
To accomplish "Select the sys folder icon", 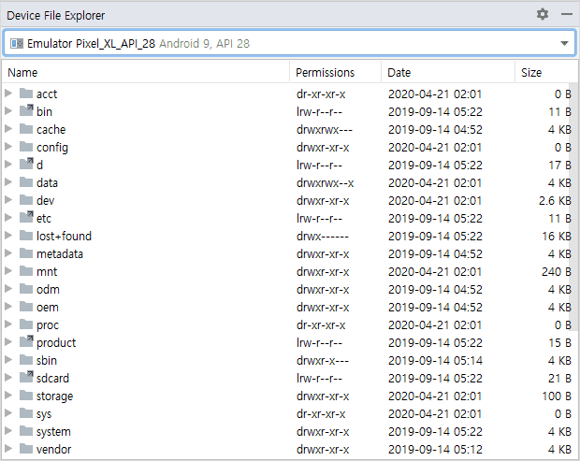I will 26,412.
